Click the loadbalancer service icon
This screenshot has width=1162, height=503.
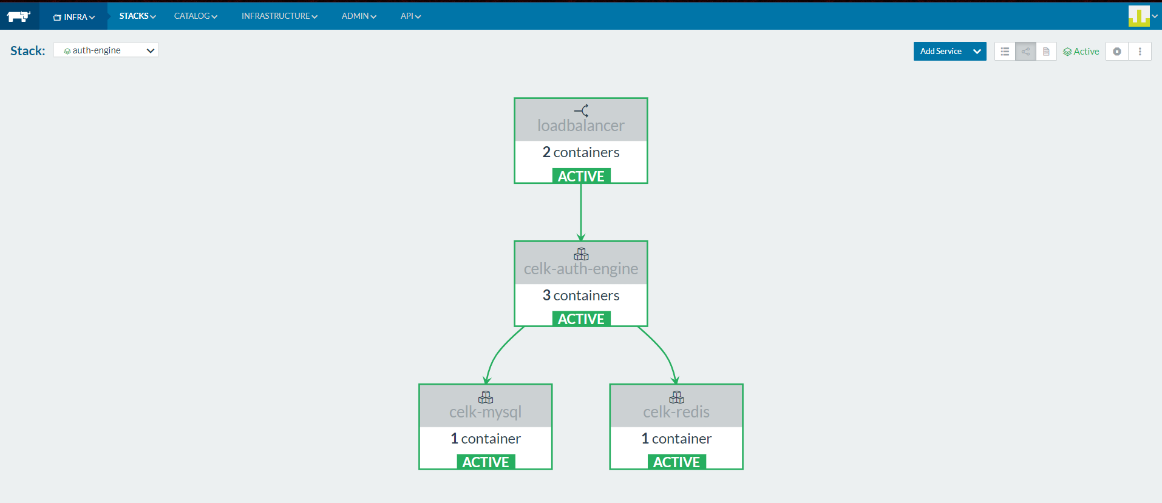[581, 110]
